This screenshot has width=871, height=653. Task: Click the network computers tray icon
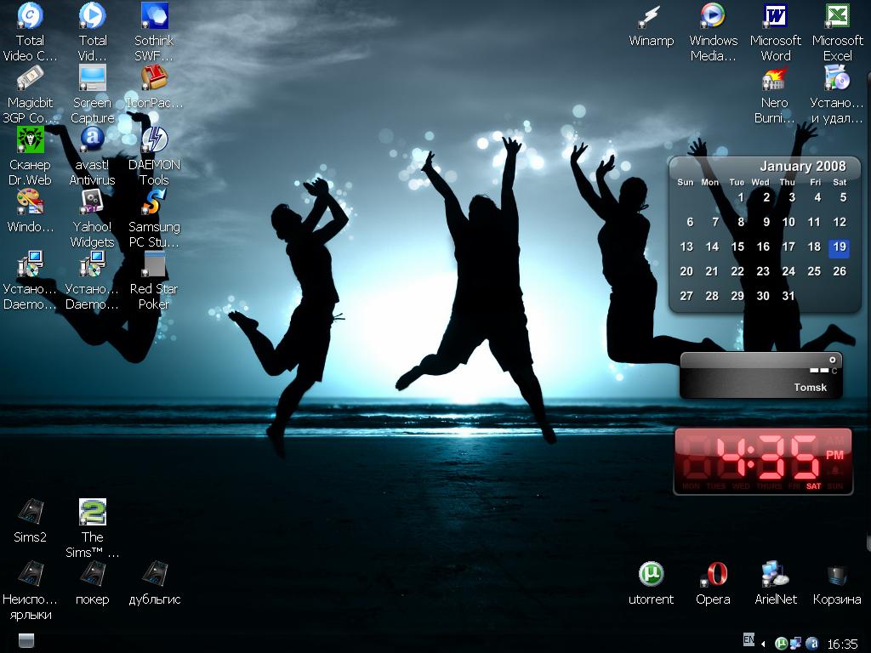coord(795,644)
